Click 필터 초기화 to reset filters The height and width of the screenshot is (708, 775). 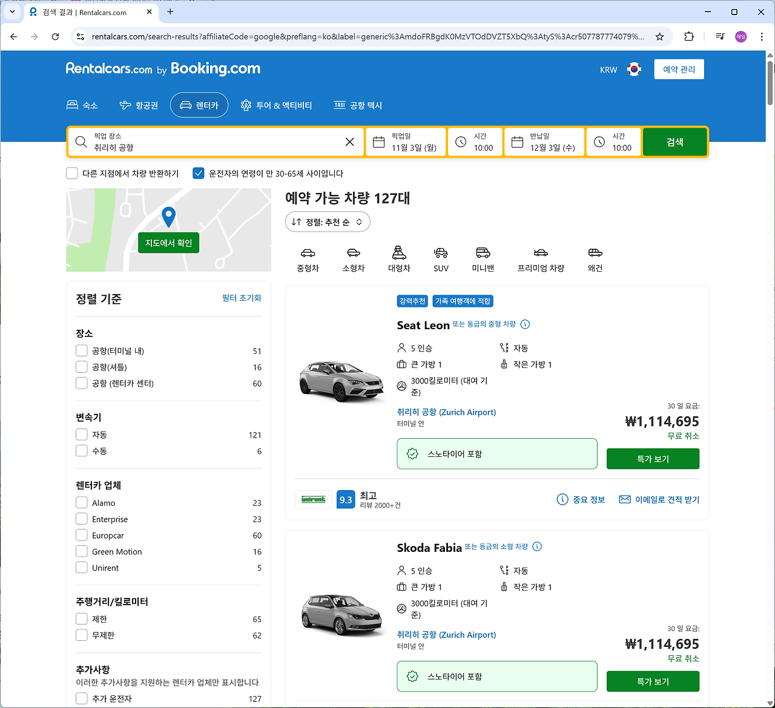tap(242, 298)
